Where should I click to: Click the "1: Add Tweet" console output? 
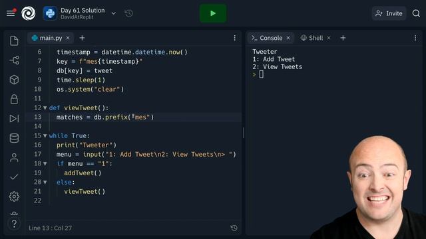pos(274,59)
